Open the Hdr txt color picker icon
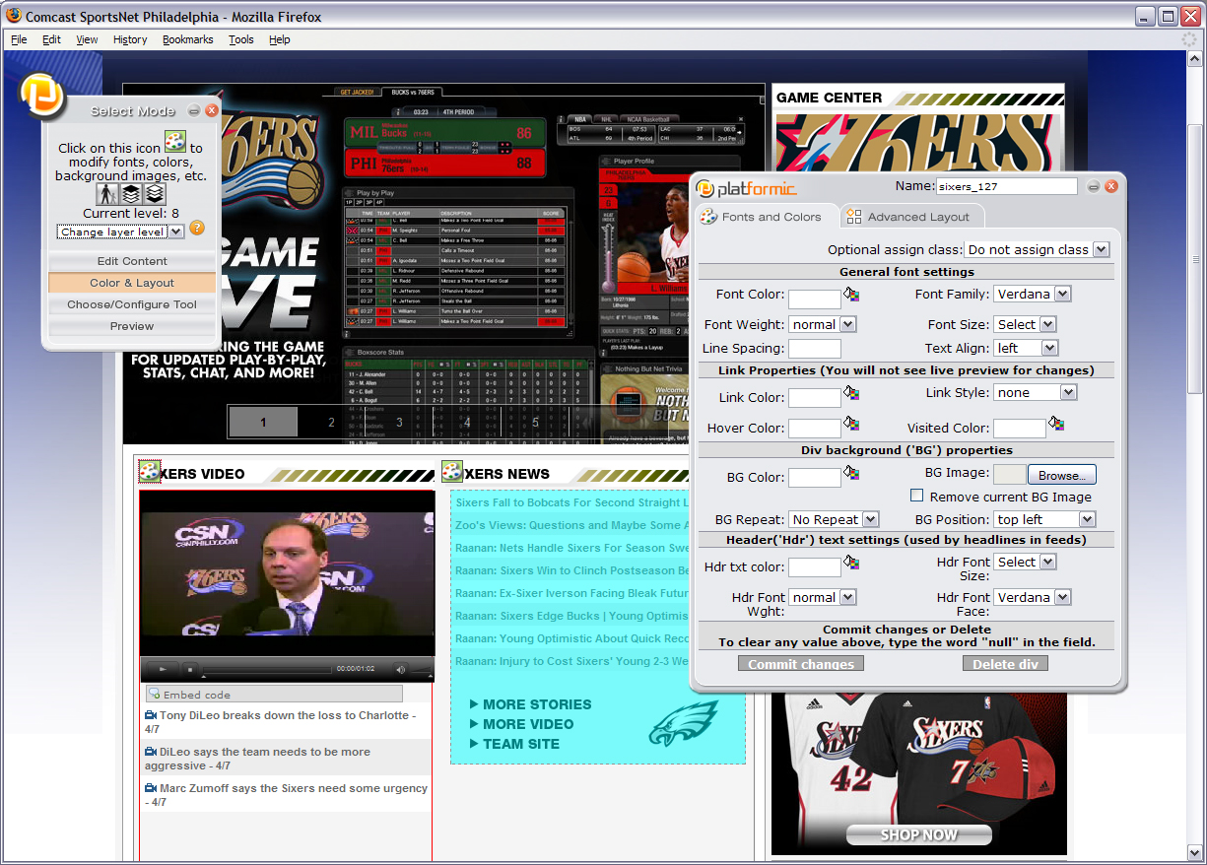Image resolution: width=1207 pixels, height=865 pixels. click(851, 563)
